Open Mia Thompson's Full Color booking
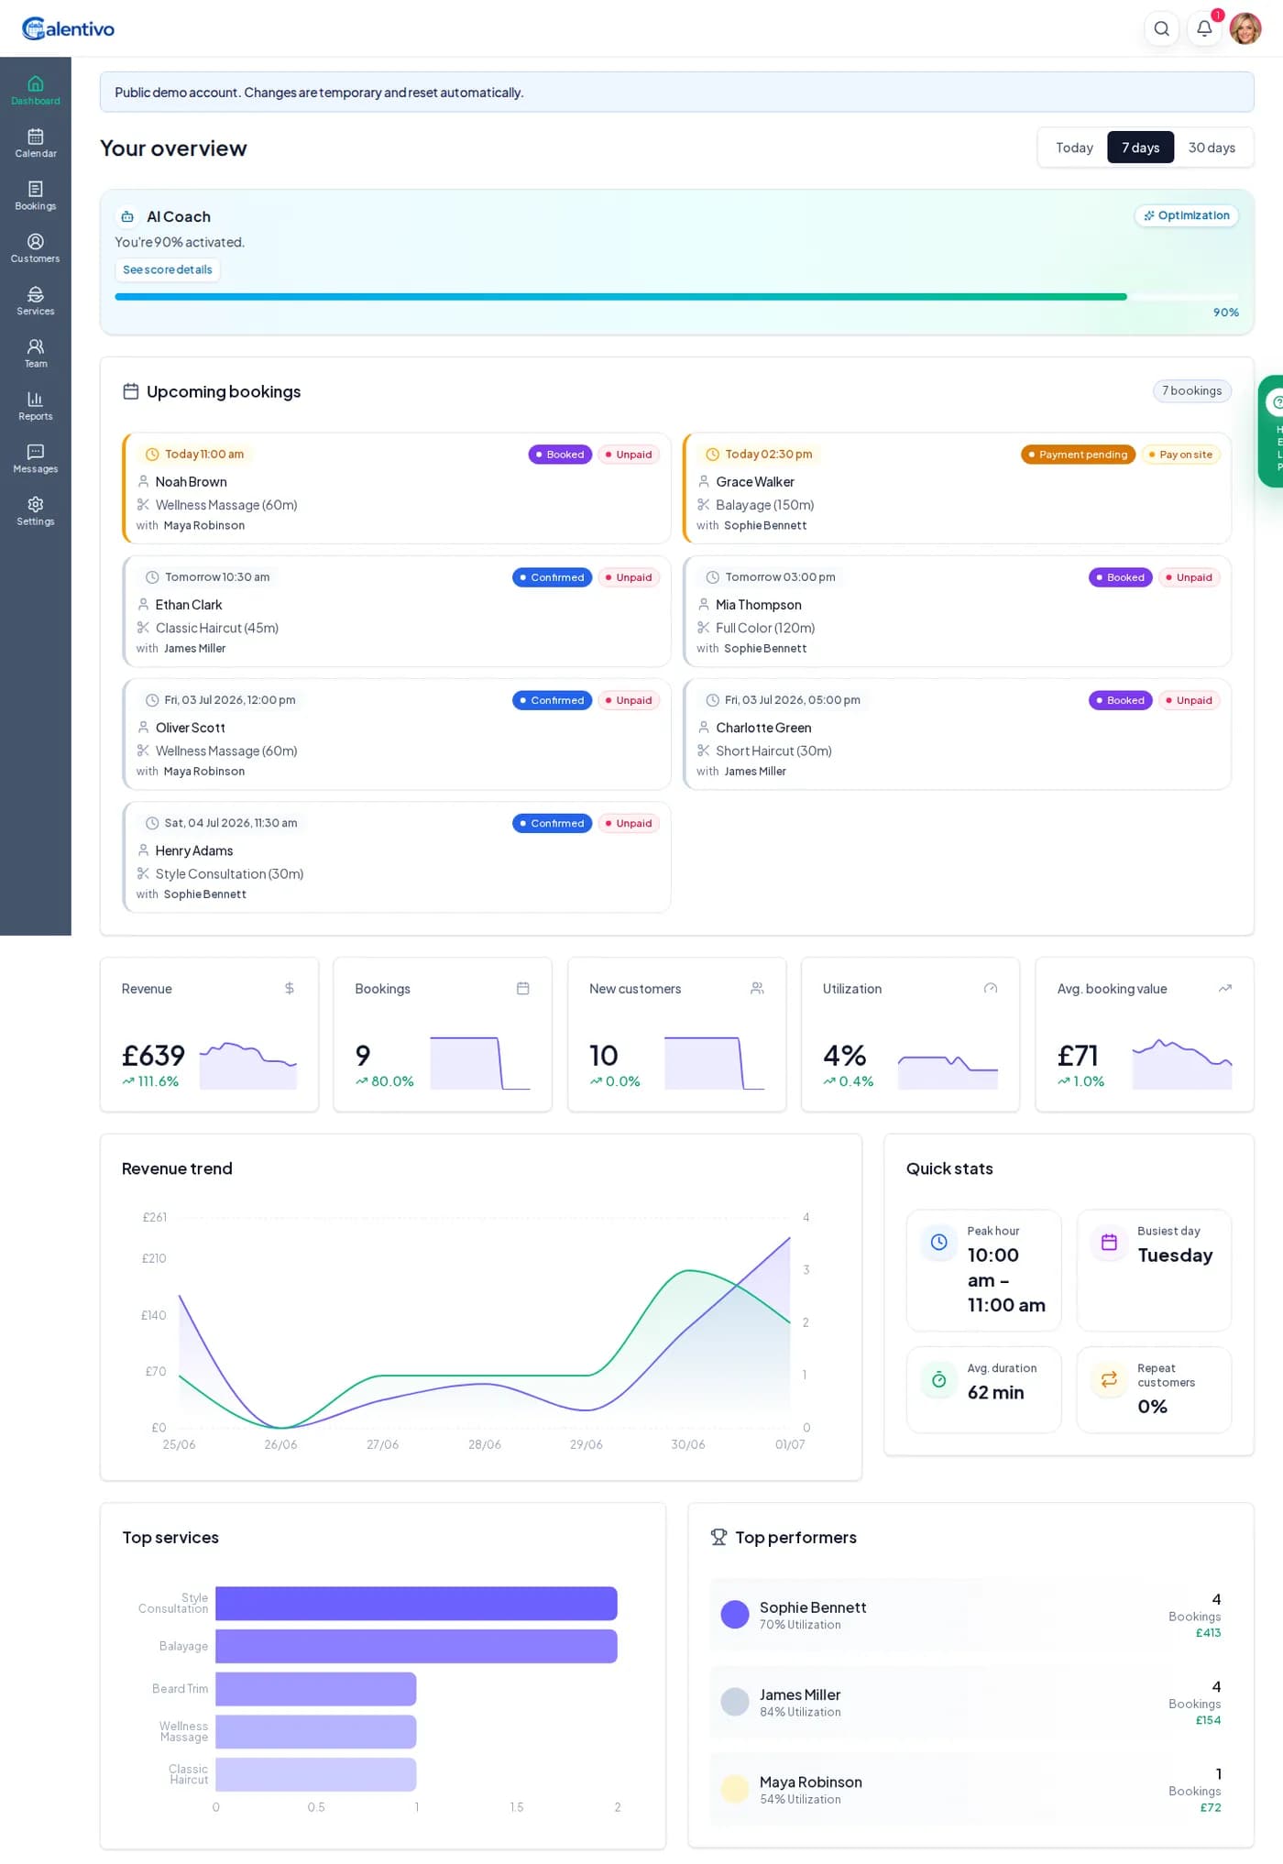Image resolution: width=1283 pixels, height=1864 pixels. (957, 611)
